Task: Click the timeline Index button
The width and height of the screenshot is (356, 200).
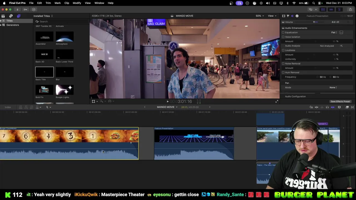Action: pos(8,107)
